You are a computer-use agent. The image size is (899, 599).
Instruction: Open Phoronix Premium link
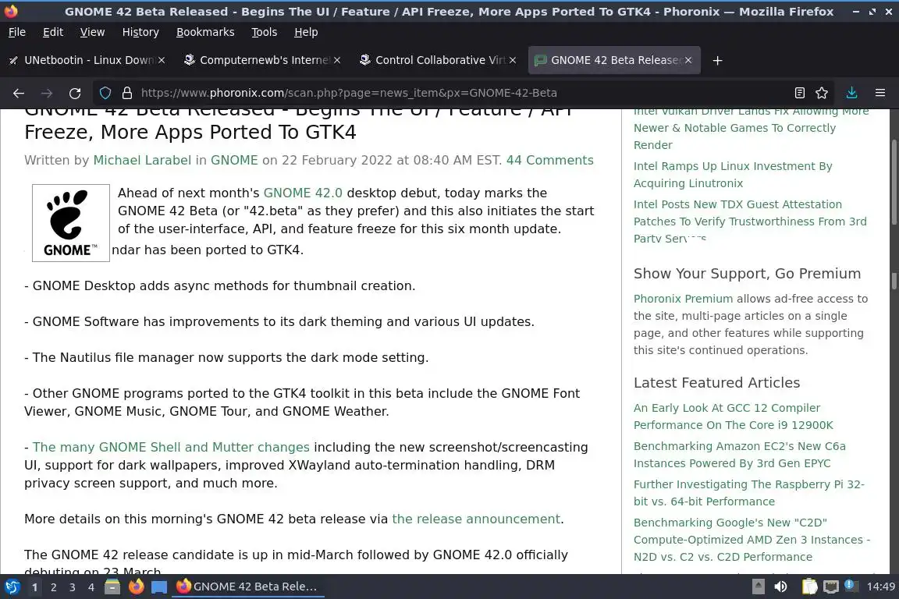[683, 299]
